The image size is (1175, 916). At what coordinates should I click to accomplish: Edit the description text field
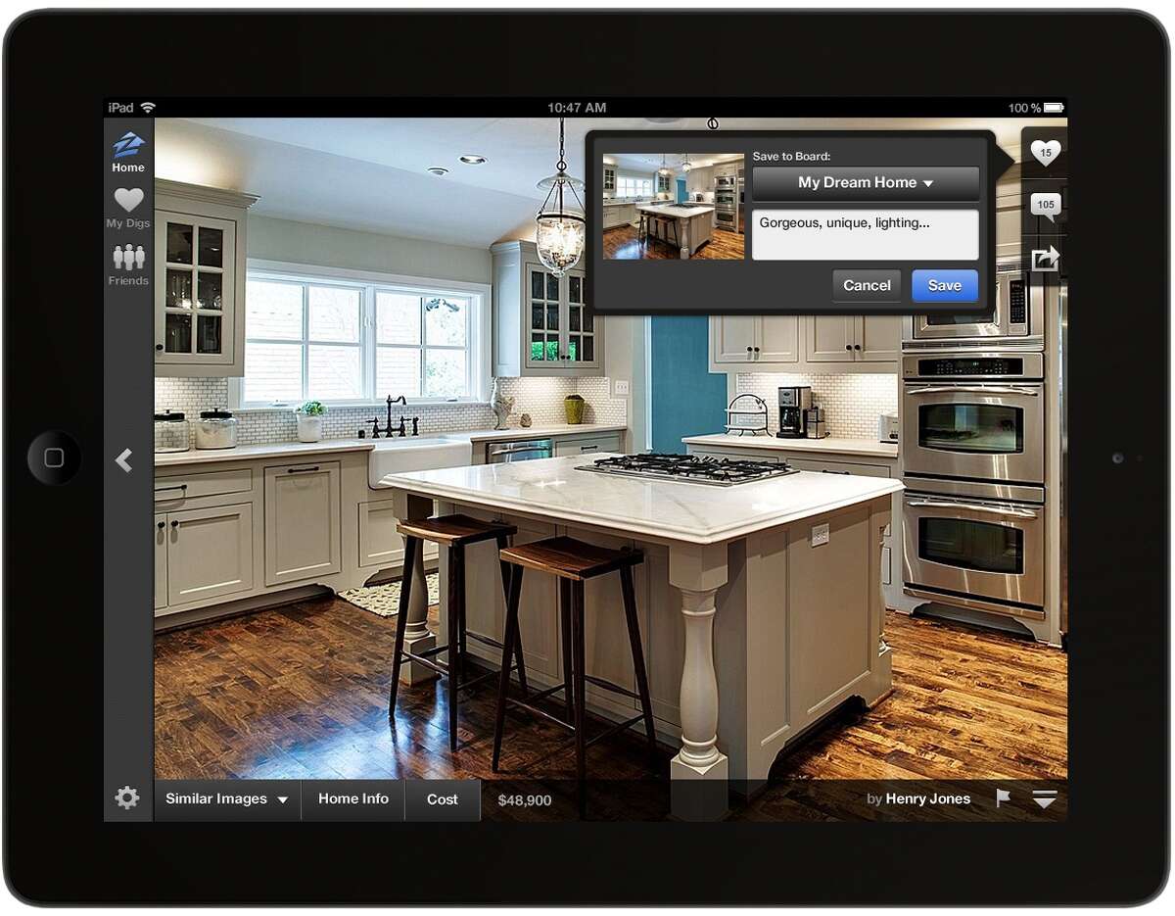click(866, 233)
